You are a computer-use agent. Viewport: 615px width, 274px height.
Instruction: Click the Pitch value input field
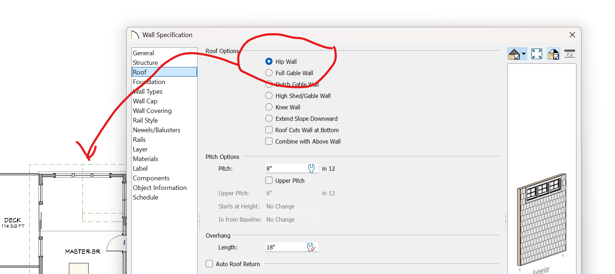(286, 169)
